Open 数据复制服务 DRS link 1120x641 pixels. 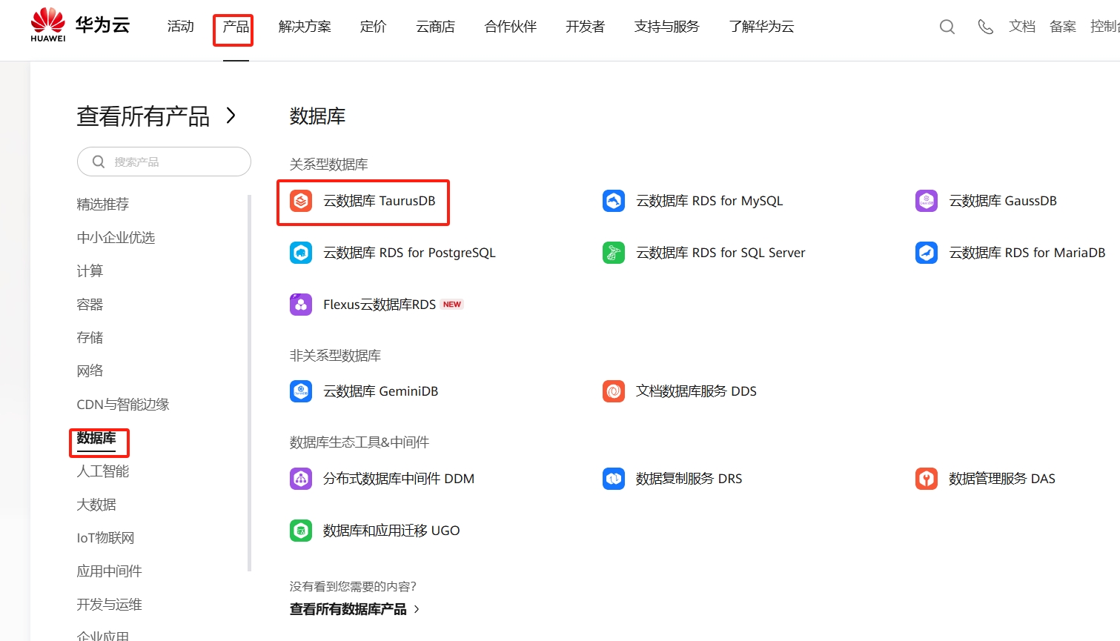pyautogui.click(x=689, y=479)
